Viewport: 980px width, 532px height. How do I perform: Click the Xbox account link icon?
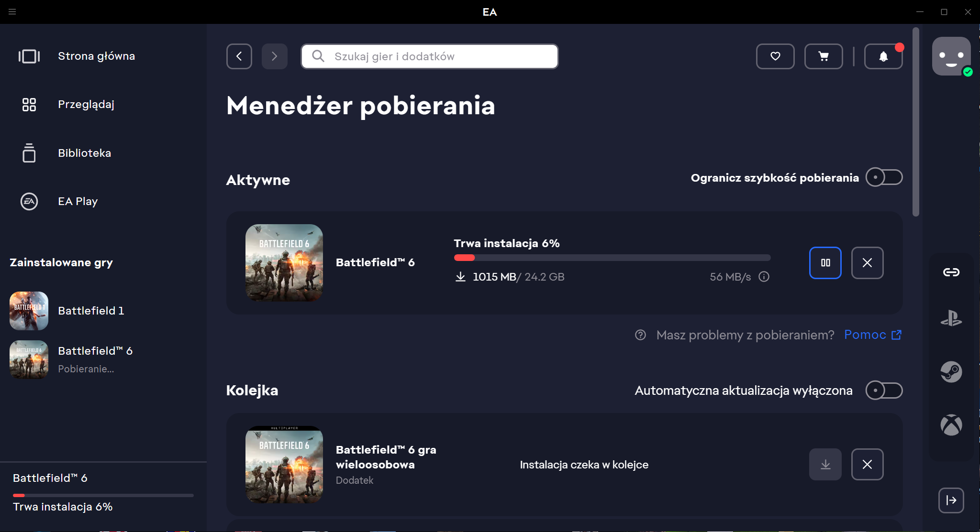click(951, 425)
